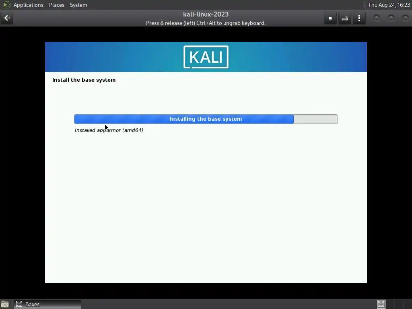Go back using the arrow button

(7, 18)
